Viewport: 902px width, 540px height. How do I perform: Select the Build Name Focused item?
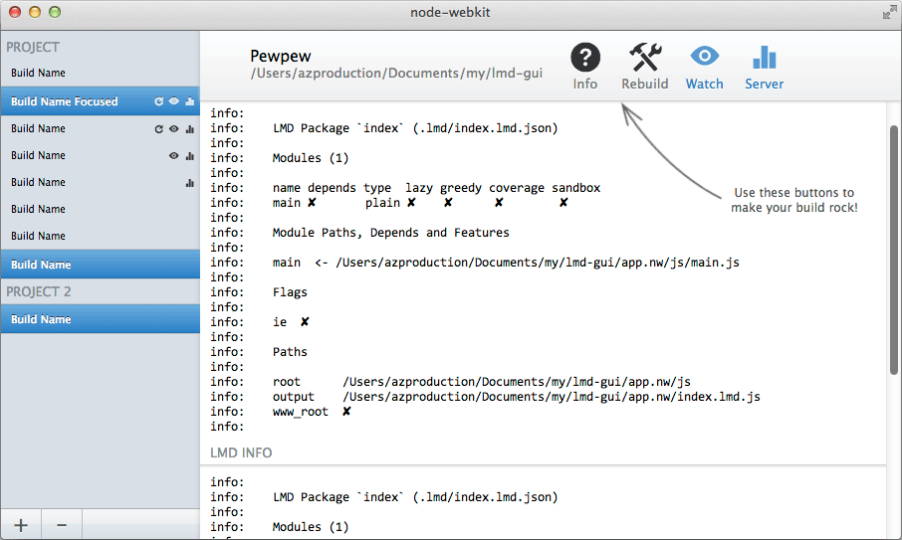coord(65,101)
